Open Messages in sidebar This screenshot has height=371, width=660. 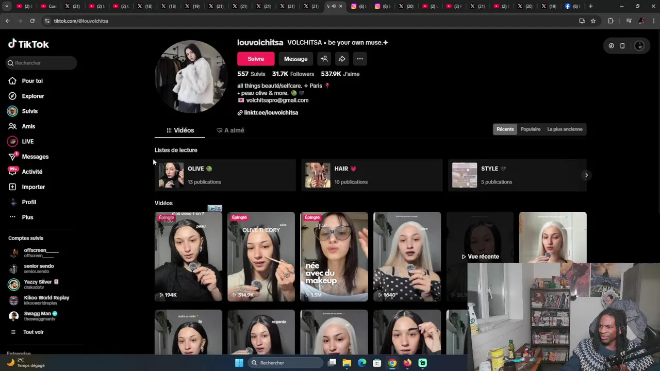tap(28, 157)
